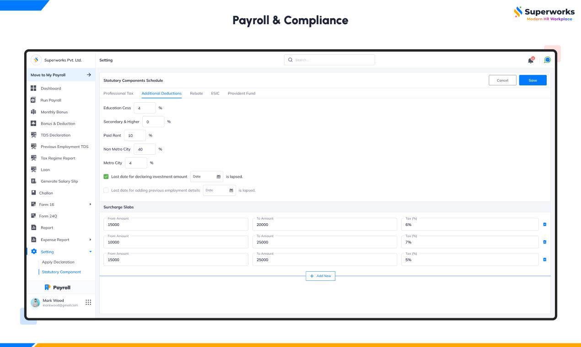Delete the 7% surcharge slab row

tap(544, 242)
